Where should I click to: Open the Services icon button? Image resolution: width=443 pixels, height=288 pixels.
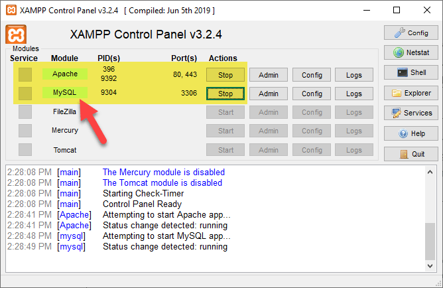(x=411, y=113)
